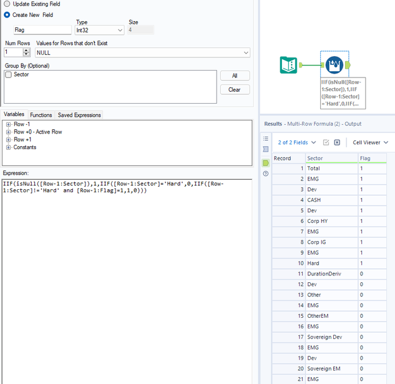Image resolution: width=395 pixels, height=384 pixels.
Task: Open results messages list icon
Action: pos(266,139)
